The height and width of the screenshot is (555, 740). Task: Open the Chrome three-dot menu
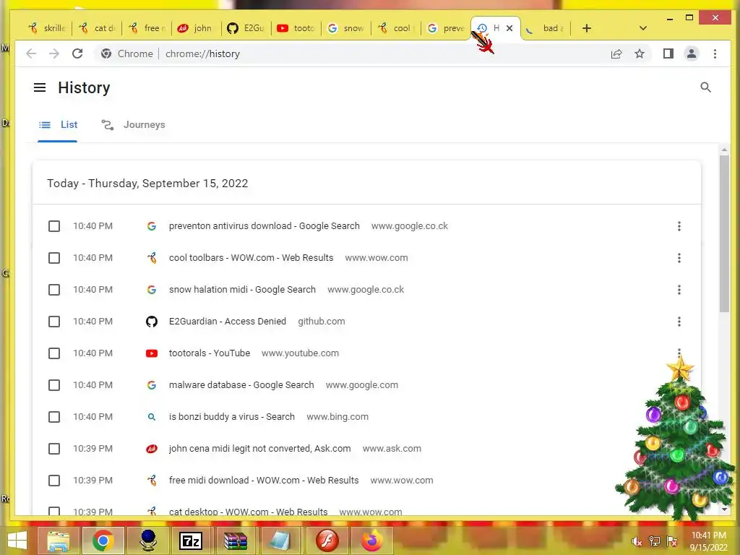(715, 53)
